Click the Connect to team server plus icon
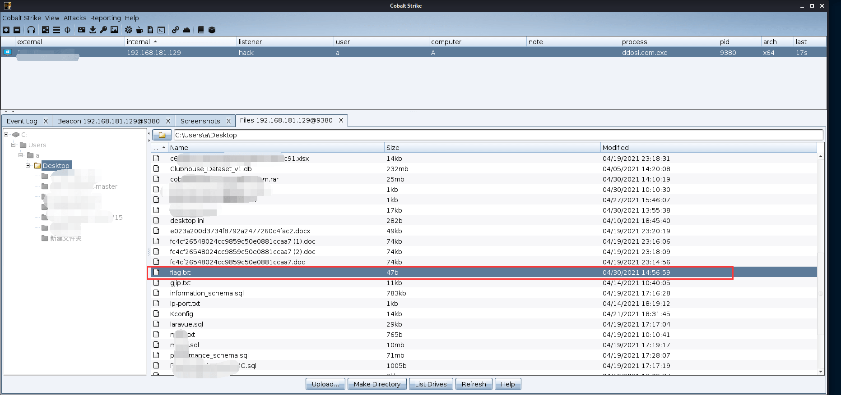This screenshot has width=841, height=395. click(6, 30)
